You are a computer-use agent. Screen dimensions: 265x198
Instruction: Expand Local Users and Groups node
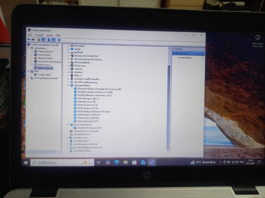pyautogui.click(x=32, y=61)
